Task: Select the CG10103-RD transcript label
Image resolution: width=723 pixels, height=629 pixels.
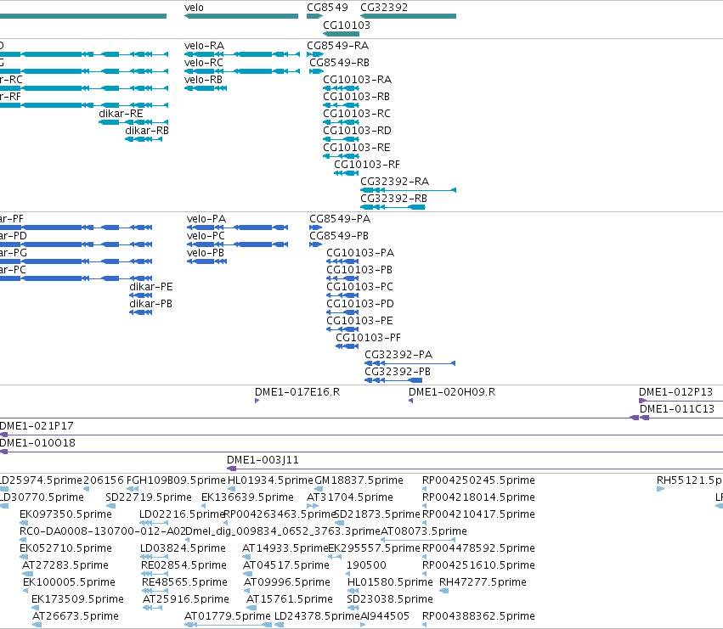Action: pos(358,131)
